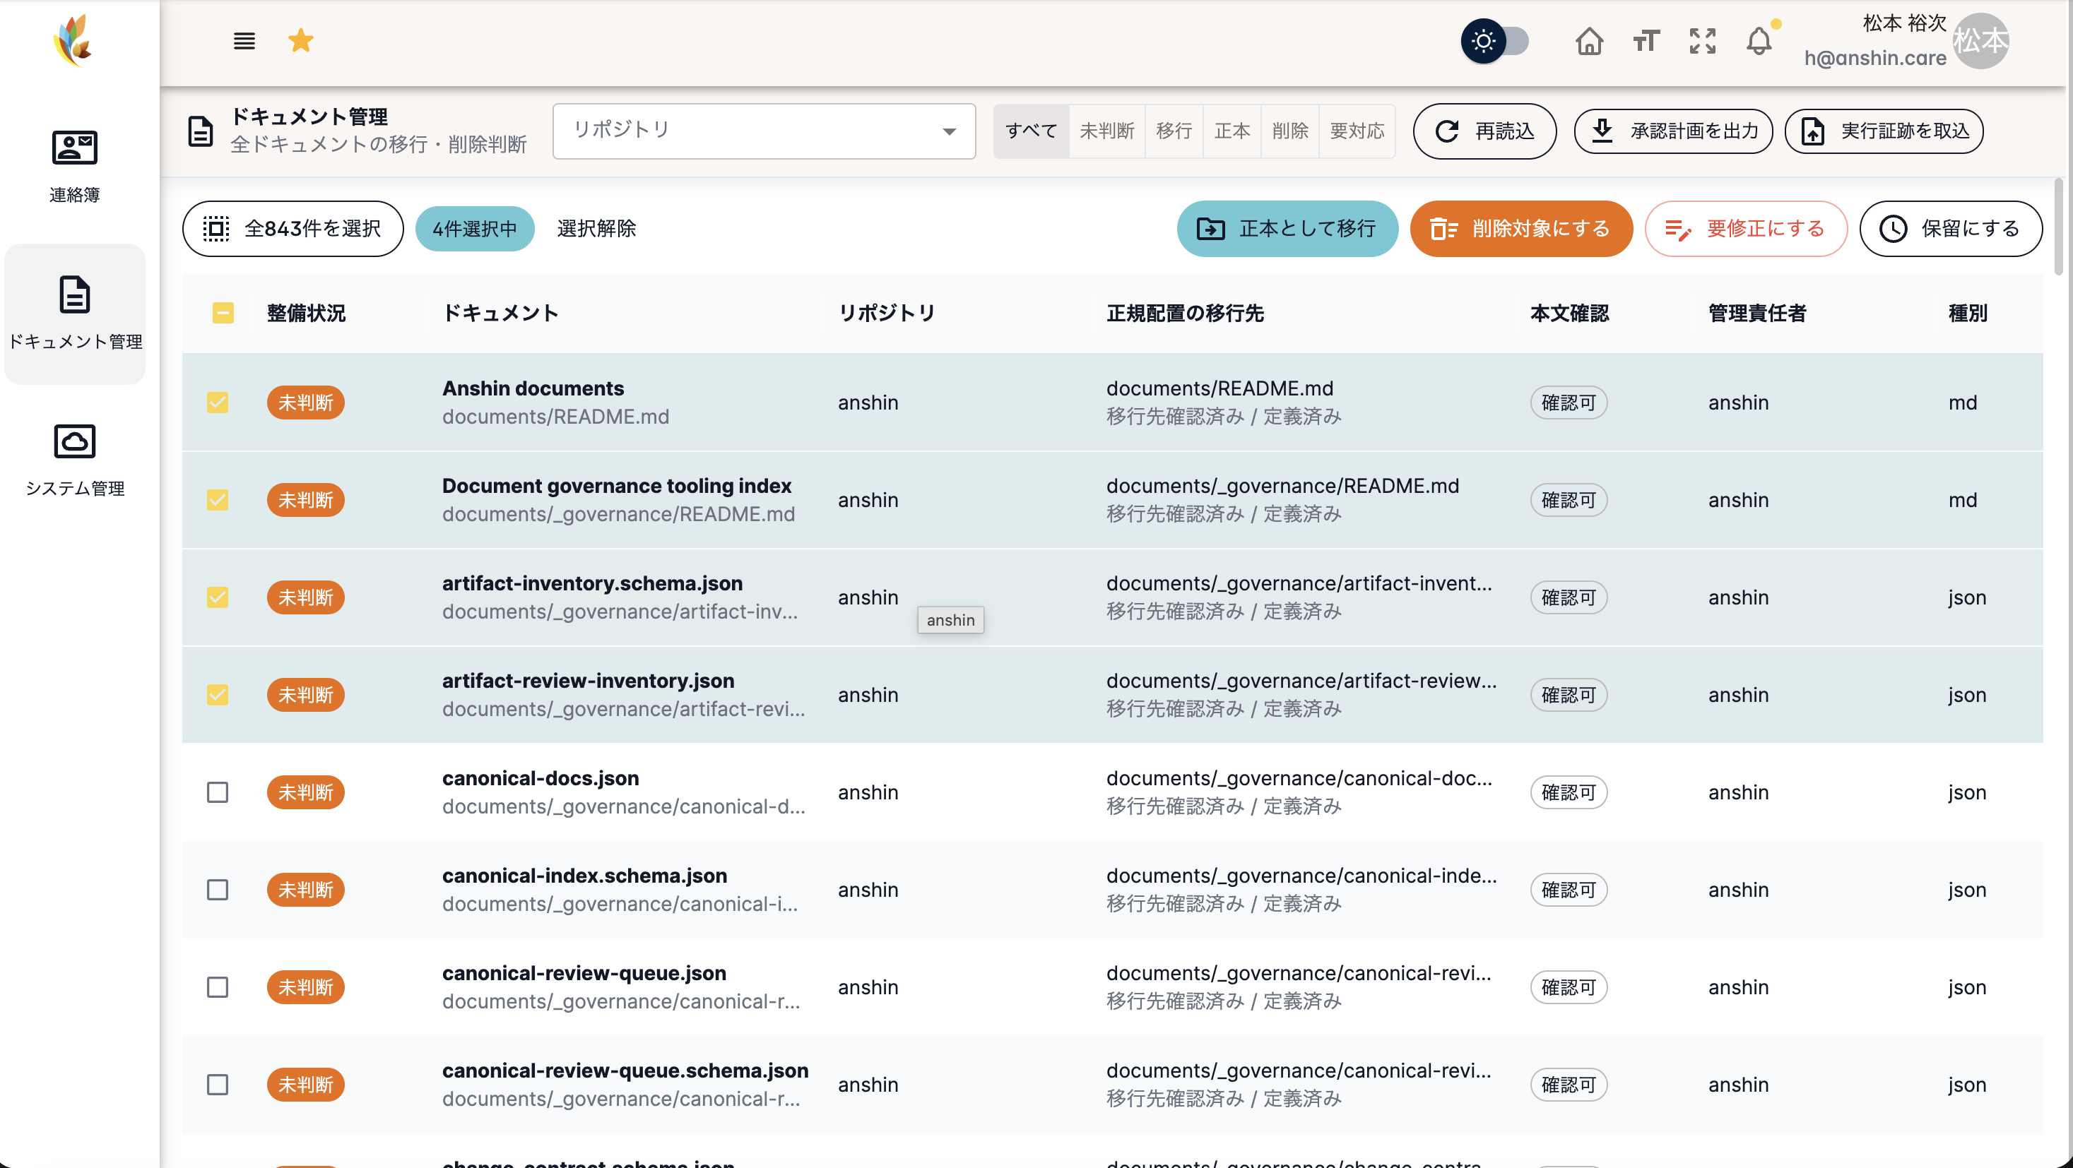Open システム管理 in the sidebar
2073x1168 pixels.
pos(75,461)
